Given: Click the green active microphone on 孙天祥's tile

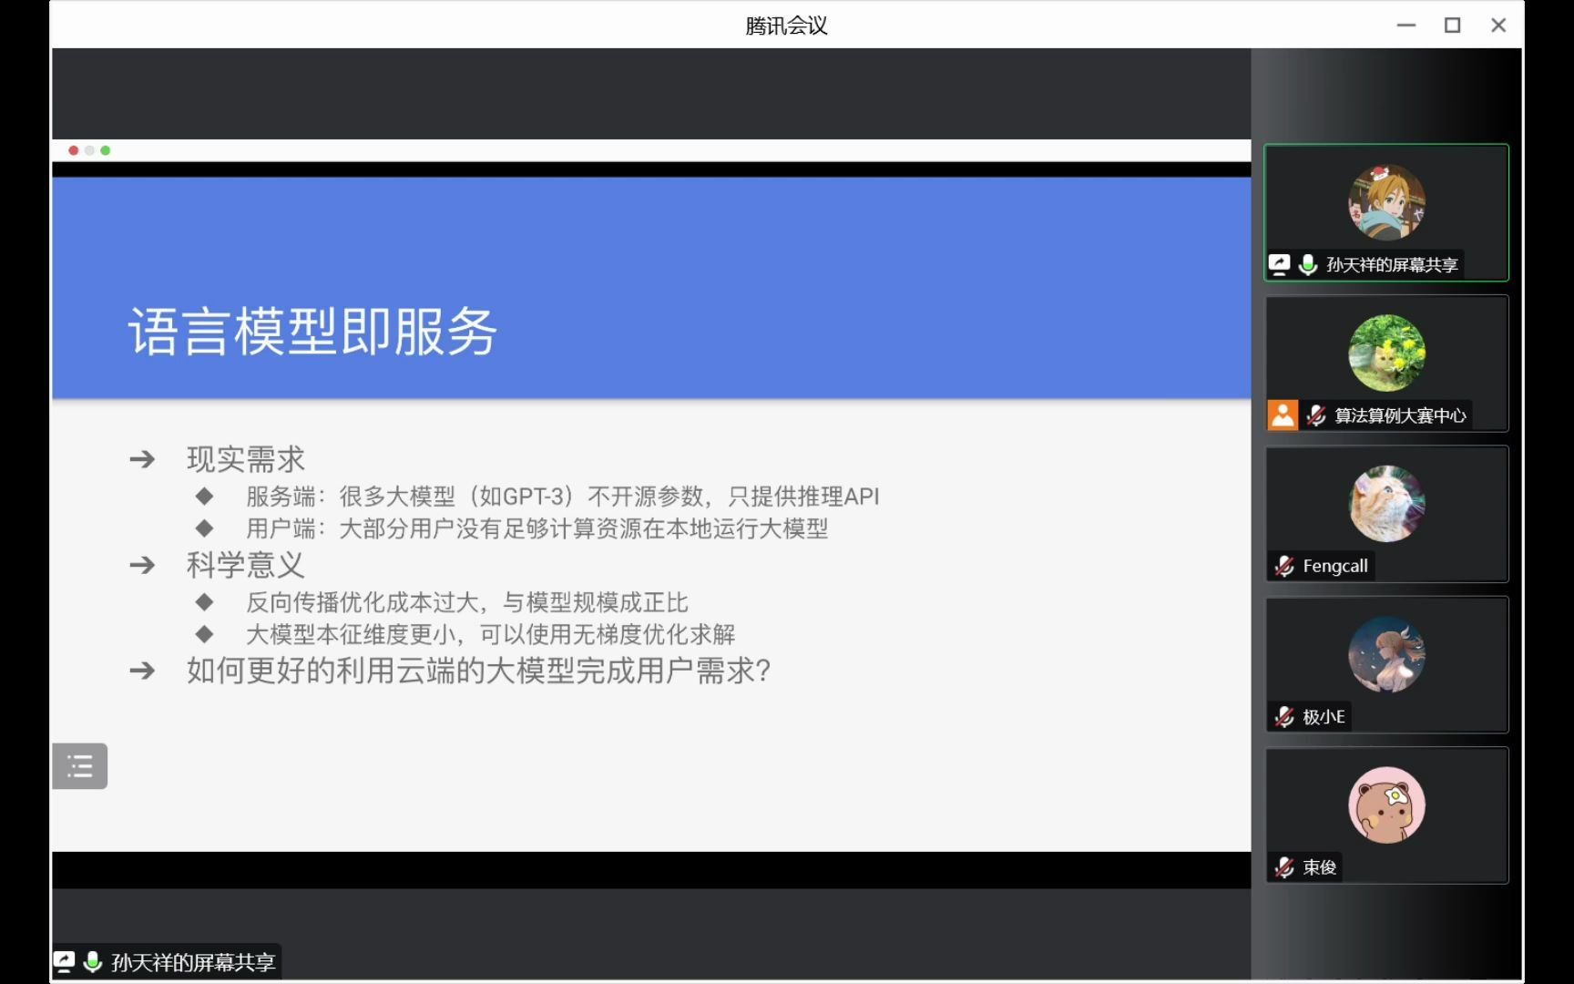Looking at the screenshot, I should (1306, 265).
